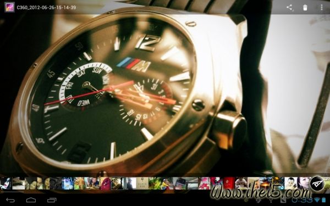Select the baby face thumbnail in filmstrip

290,183
